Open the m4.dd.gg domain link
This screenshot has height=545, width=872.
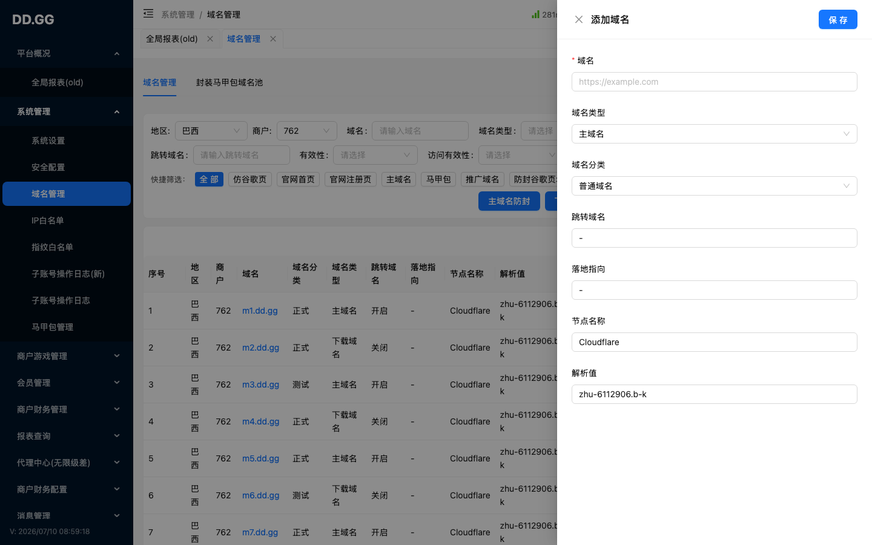pos(260,421)
